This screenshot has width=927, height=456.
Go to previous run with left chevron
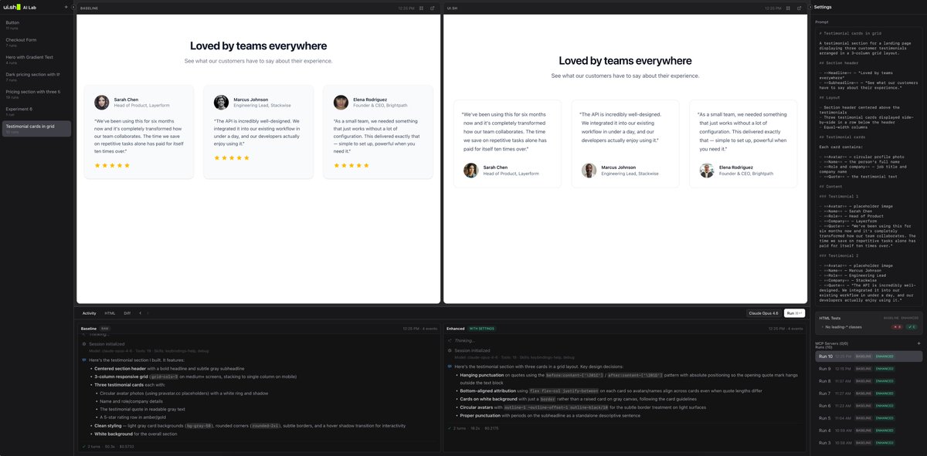point(140,313)
